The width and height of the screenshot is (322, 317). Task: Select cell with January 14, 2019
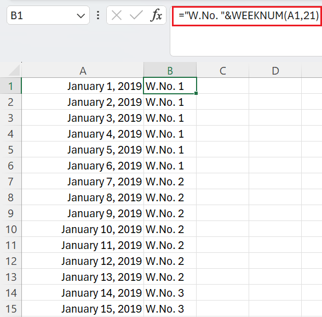coord(83,293)
